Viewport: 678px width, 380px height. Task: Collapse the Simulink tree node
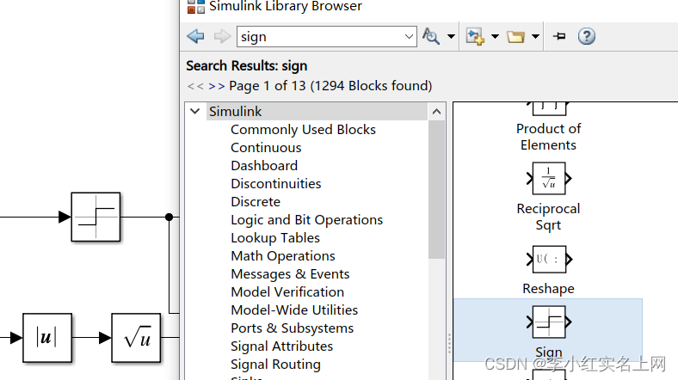coord(195,112)
